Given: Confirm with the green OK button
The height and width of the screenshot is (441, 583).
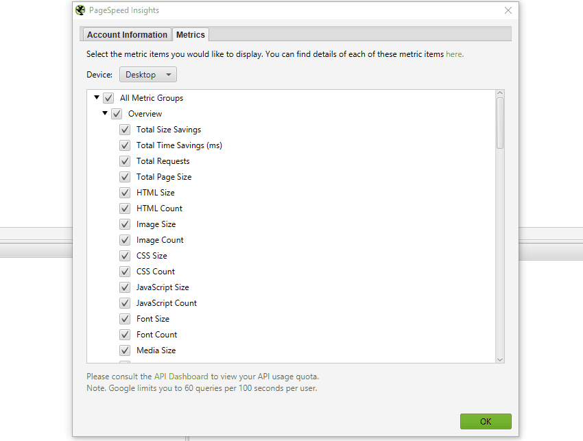Looking at the screenshot, I should click(486, 421).
